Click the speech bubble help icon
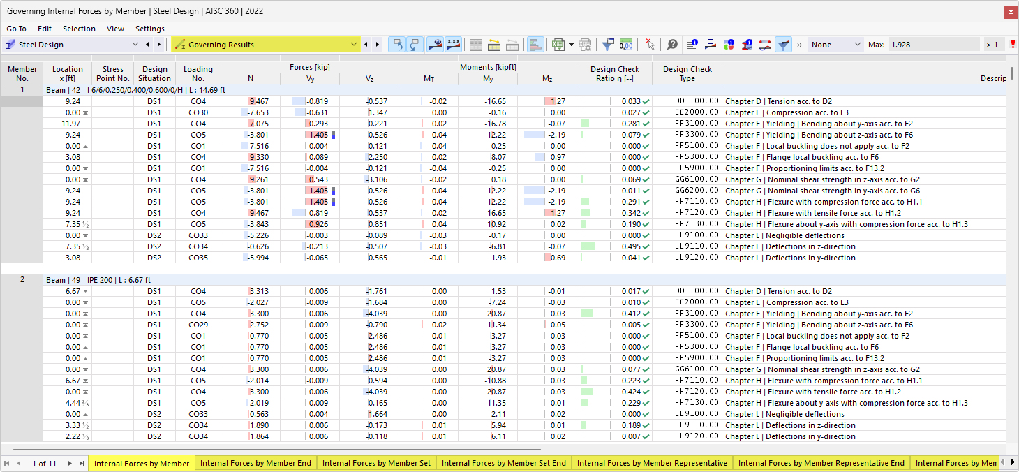 pyautogui.click(x=672, y=45)
